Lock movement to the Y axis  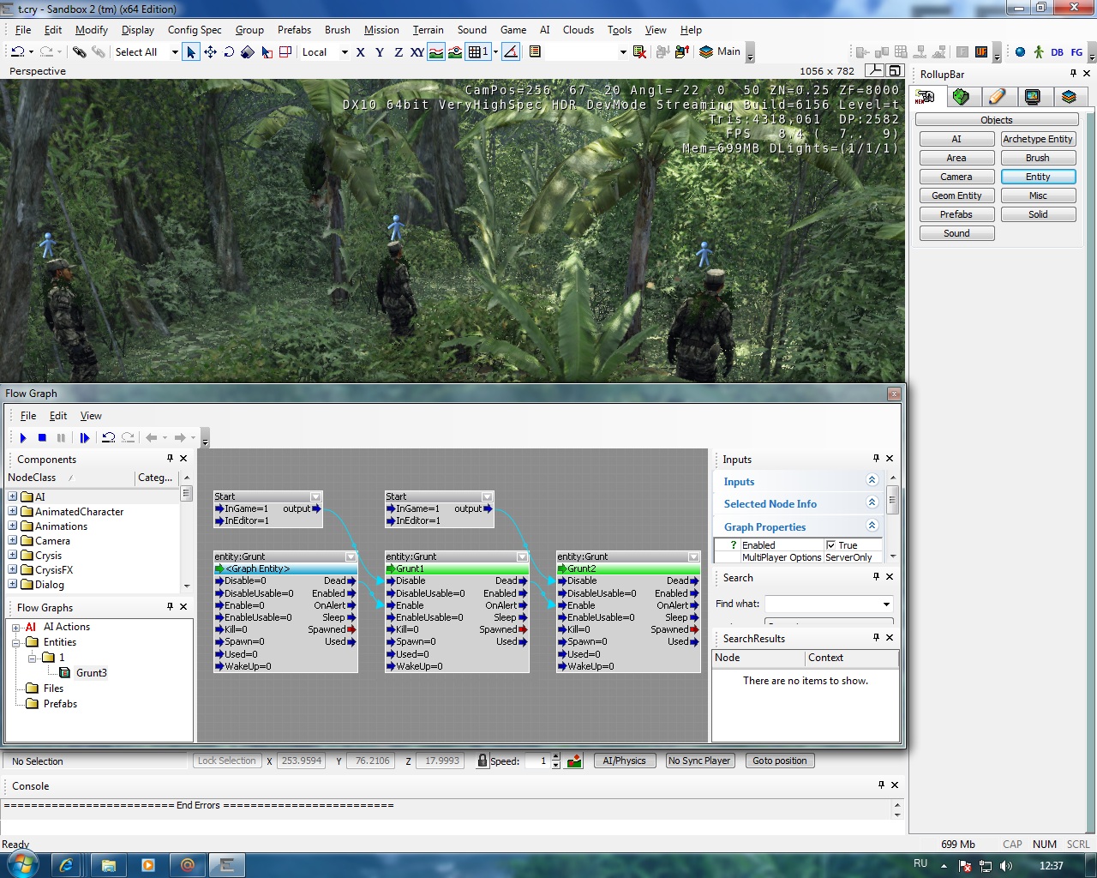(x=379, y=52)
